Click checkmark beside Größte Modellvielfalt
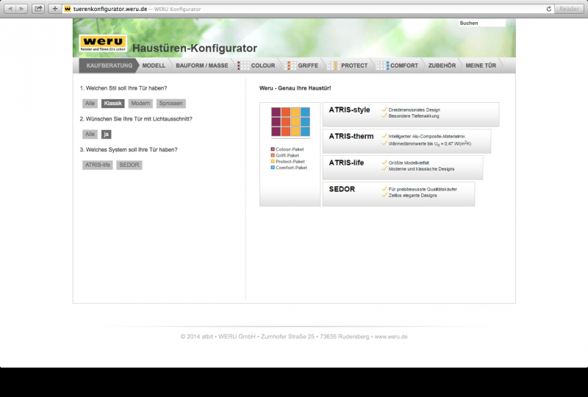Screen dimensions: 588x397 click(x=384, y=162)
